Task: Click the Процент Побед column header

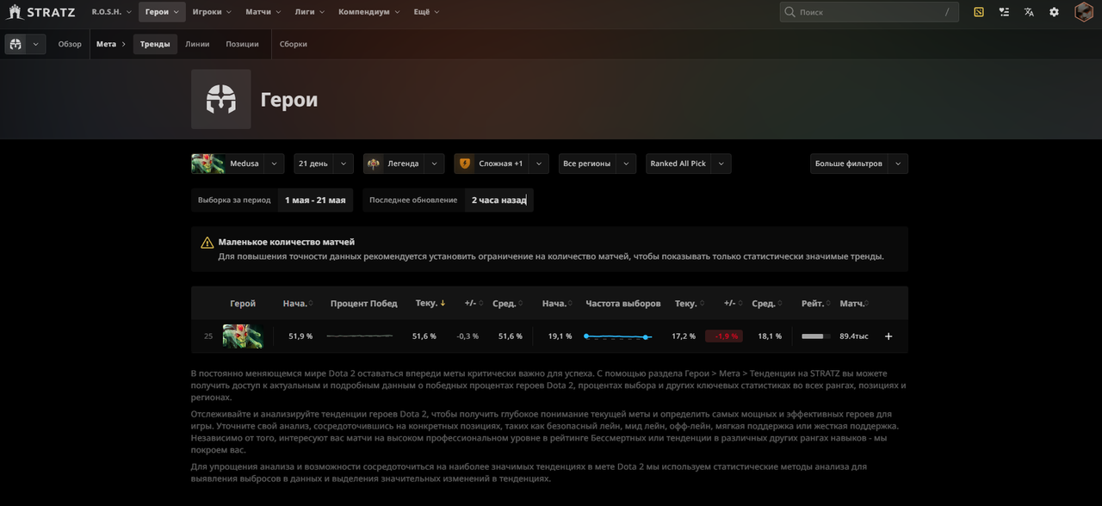Action: click(363, 303)
